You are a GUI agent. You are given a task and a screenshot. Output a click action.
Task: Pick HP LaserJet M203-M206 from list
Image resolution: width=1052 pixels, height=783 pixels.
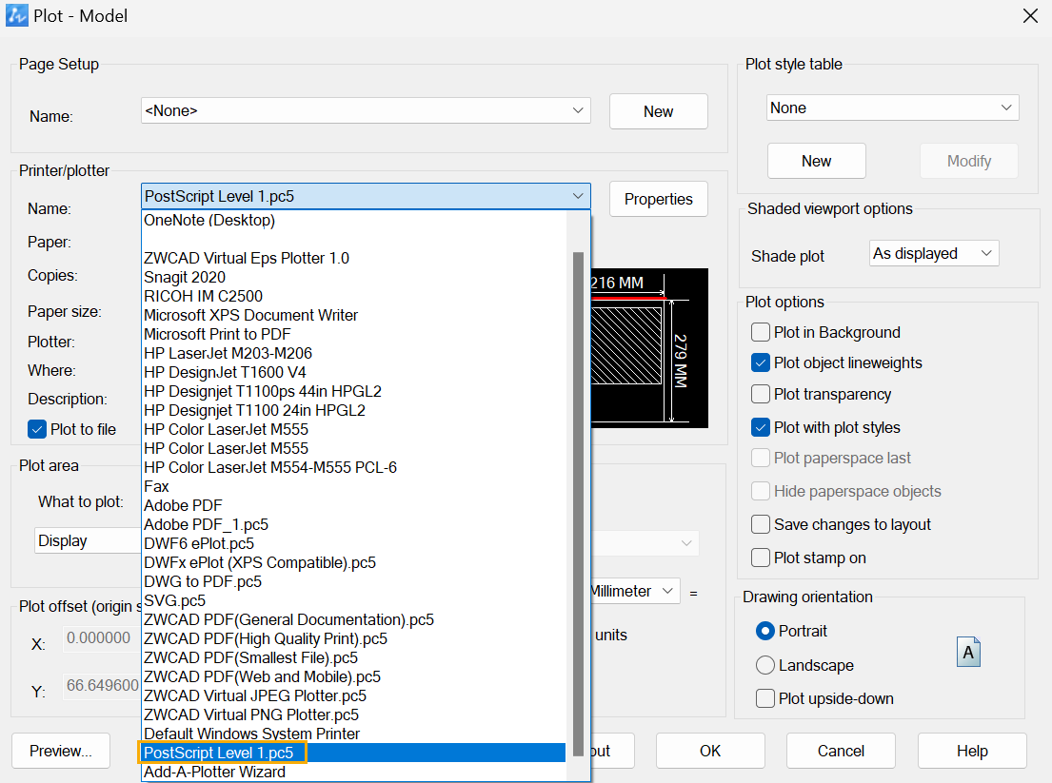coord(354,353)
